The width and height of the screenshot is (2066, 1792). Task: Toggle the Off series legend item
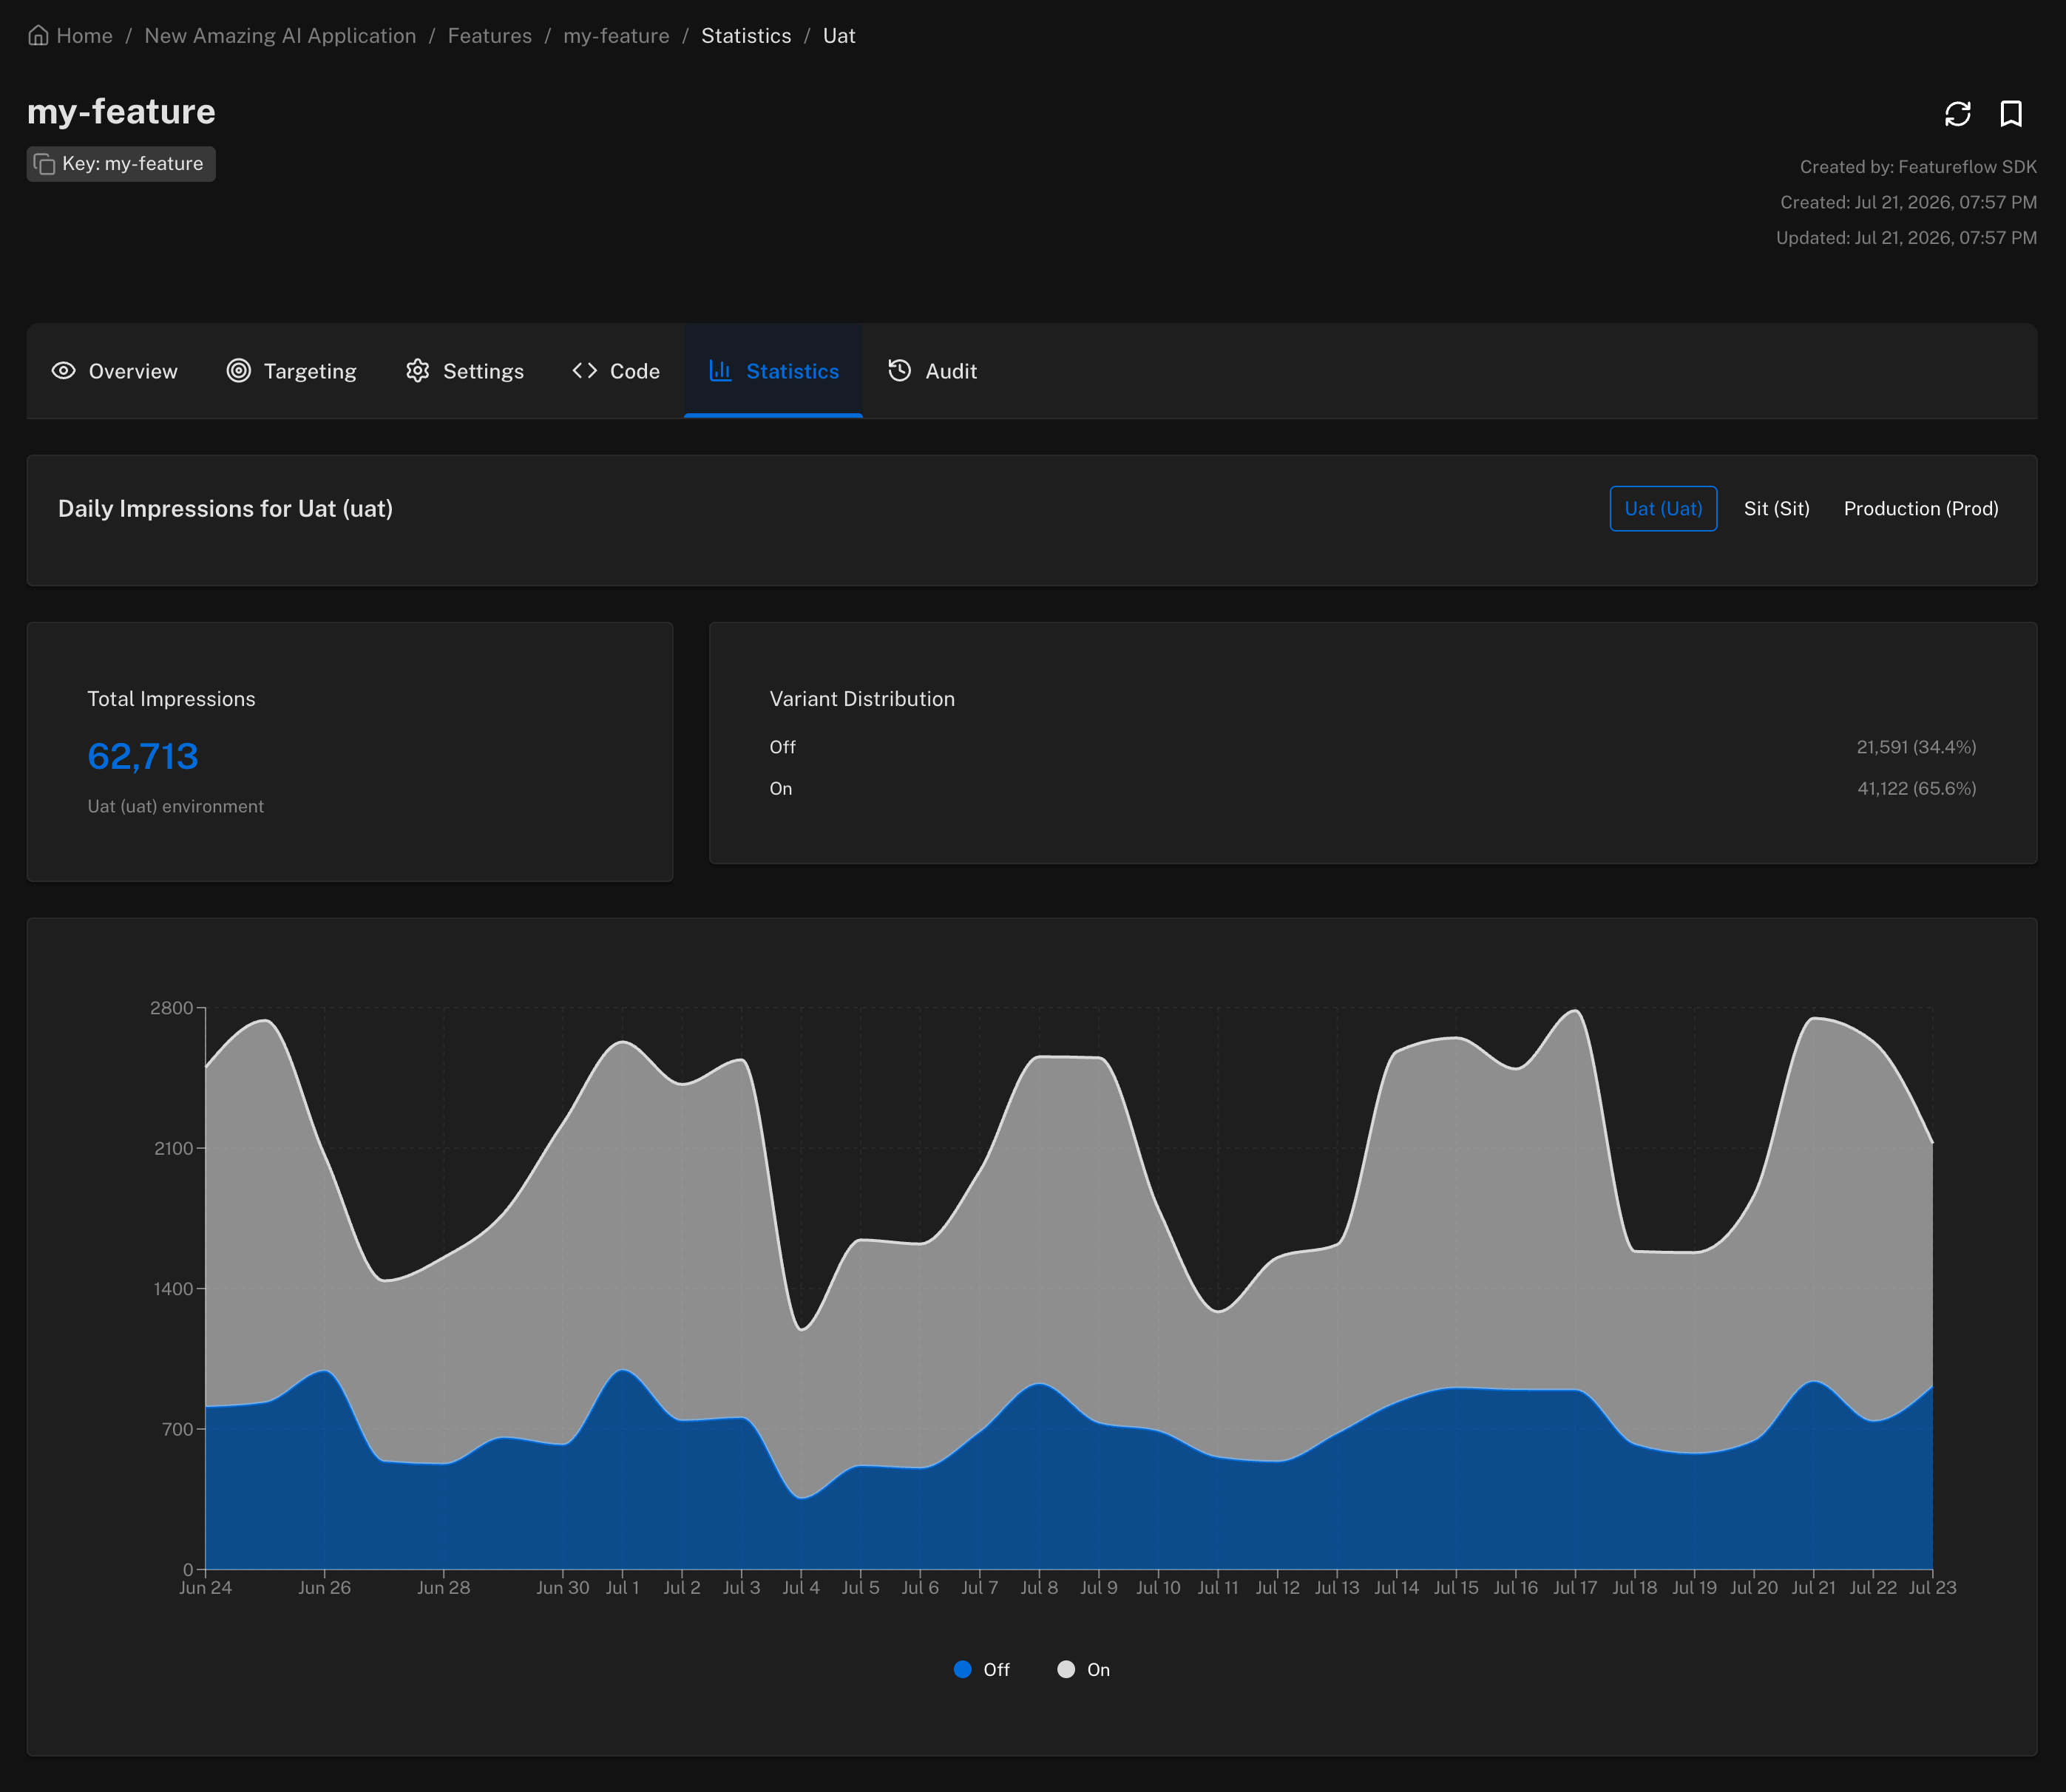[982, 1669]
